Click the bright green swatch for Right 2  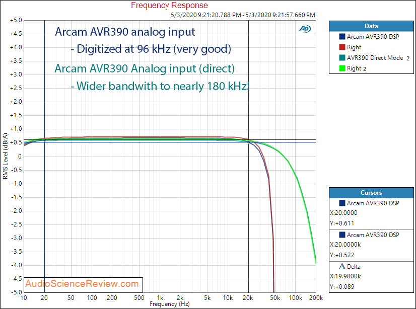(342, 68)
